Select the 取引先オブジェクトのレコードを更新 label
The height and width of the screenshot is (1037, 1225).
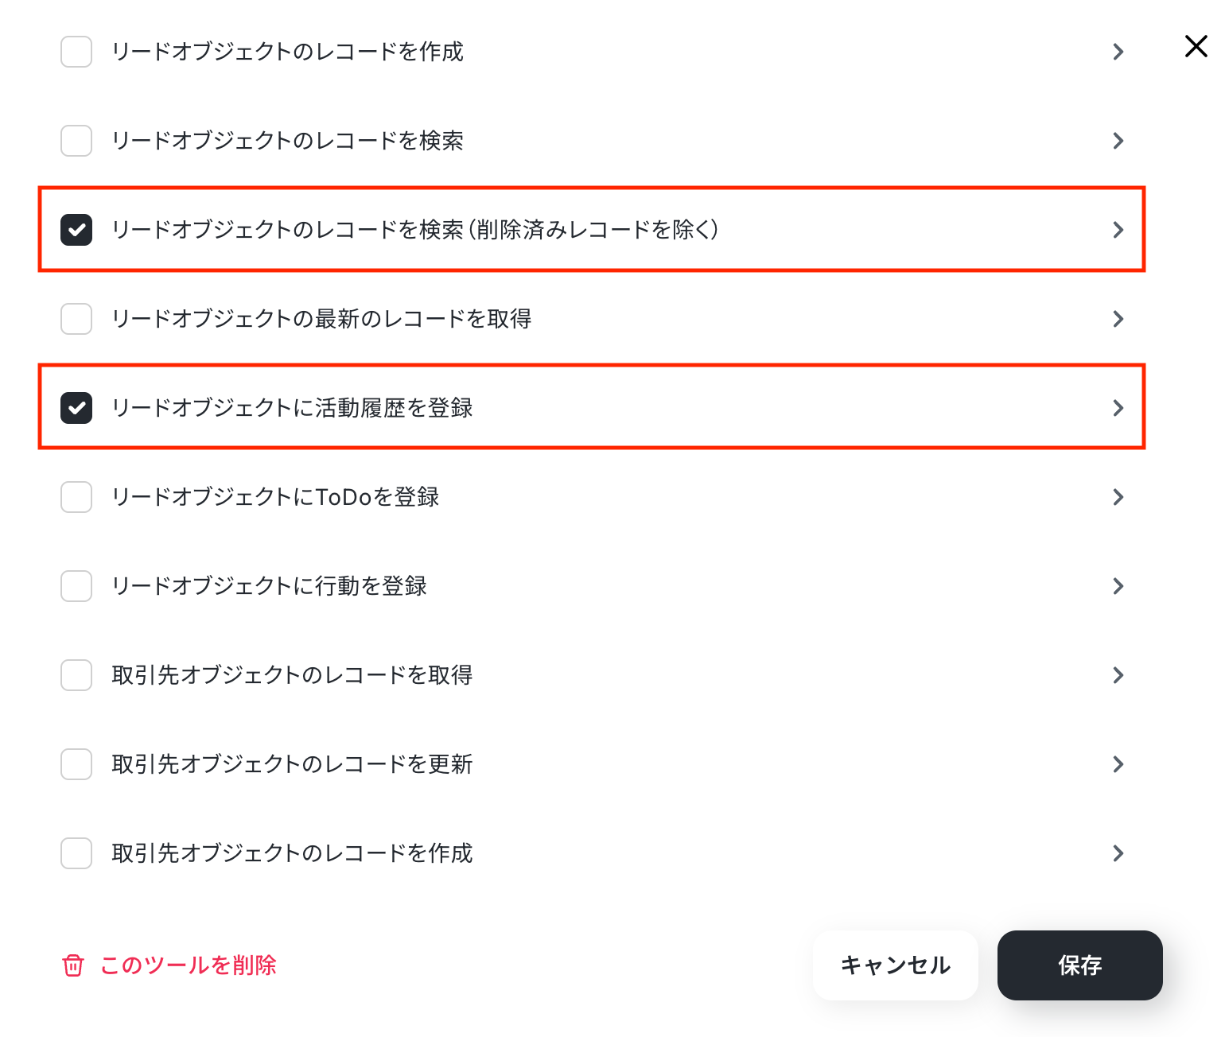292,764
